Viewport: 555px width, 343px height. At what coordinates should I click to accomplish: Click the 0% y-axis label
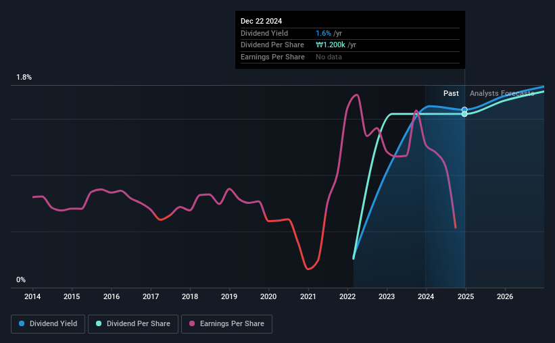click(21, 280)
